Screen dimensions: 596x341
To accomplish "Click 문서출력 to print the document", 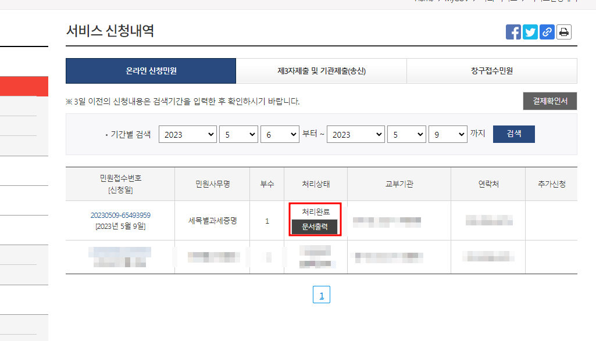I will [x=315, y=228].
